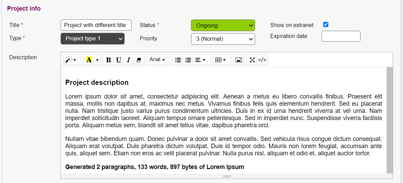Click the Expiration date input field
This screenshot has height=183, width=403.
click(341, 36)
